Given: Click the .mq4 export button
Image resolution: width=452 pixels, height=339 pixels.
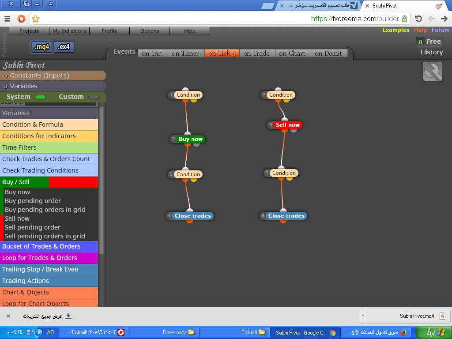Looking at the screenshot, I should click(x=42, y=47).
